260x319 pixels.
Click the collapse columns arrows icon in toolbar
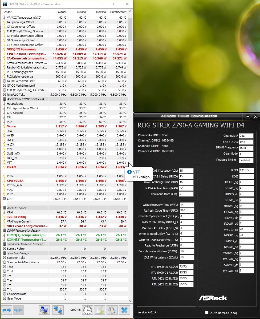[x=18, y=310]
